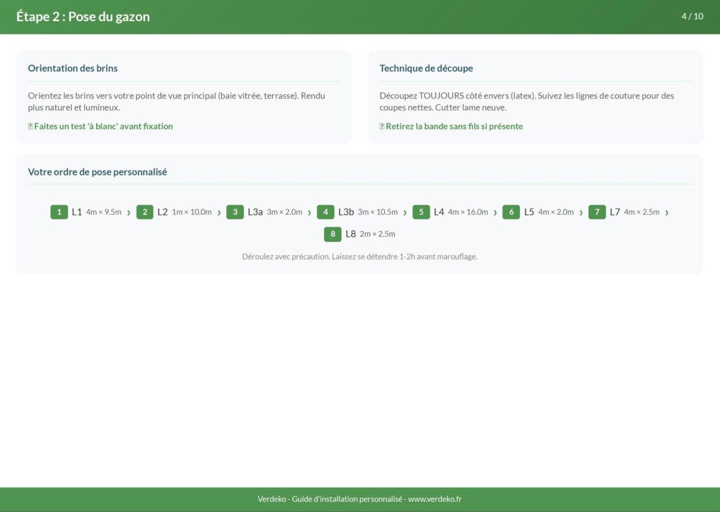Click the chevron after L3b 3m × 10.5m
Screen dimensions: 720x512
pyautogui.click(x=405, y=212)
